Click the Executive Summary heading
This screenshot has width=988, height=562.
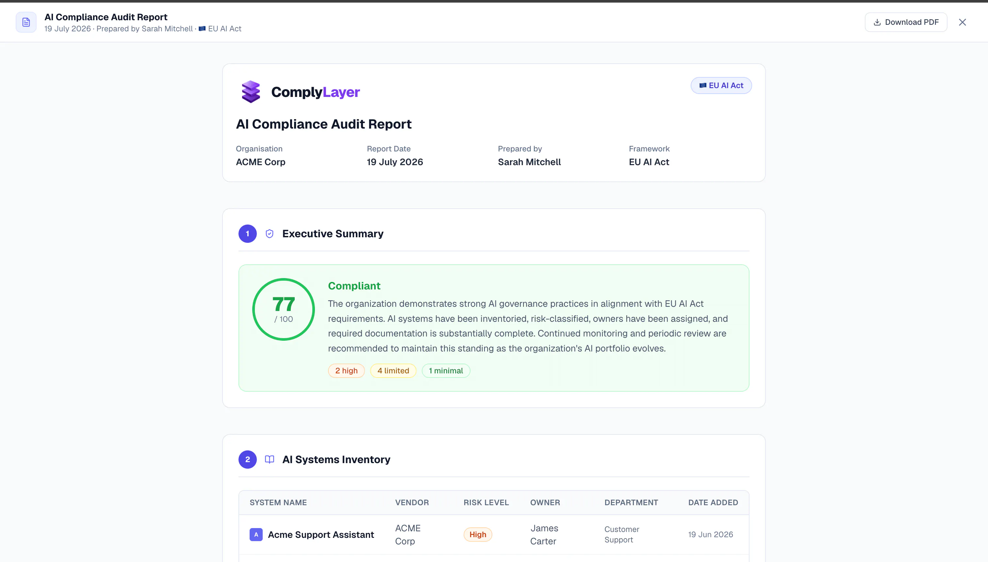[x=333, y=234]
